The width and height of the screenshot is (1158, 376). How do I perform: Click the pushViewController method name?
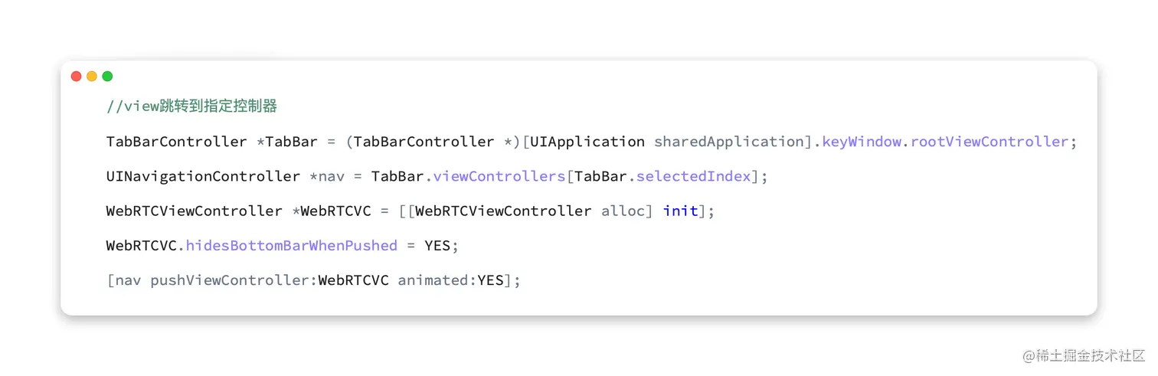click(230, 280)
